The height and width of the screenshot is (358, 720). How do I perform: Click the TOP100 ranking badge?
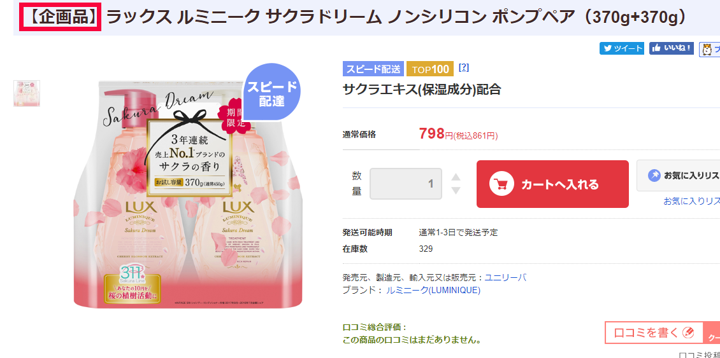click(x=430, y=69)
